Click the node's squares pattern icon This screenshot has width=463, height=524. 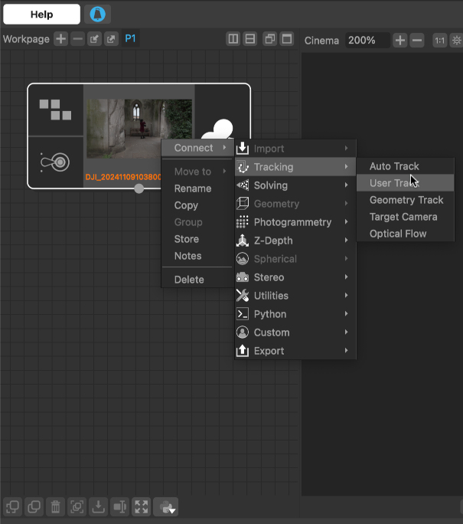point(55,110)
